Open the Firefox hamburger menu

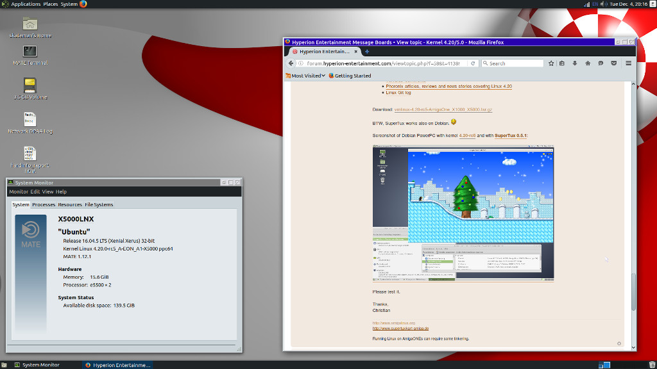[629, 63]
